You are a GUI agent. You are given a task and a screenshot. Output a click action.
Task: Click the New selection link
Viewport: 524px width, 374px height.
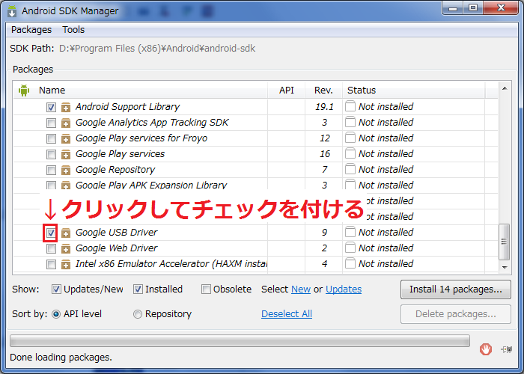[301, 289]
